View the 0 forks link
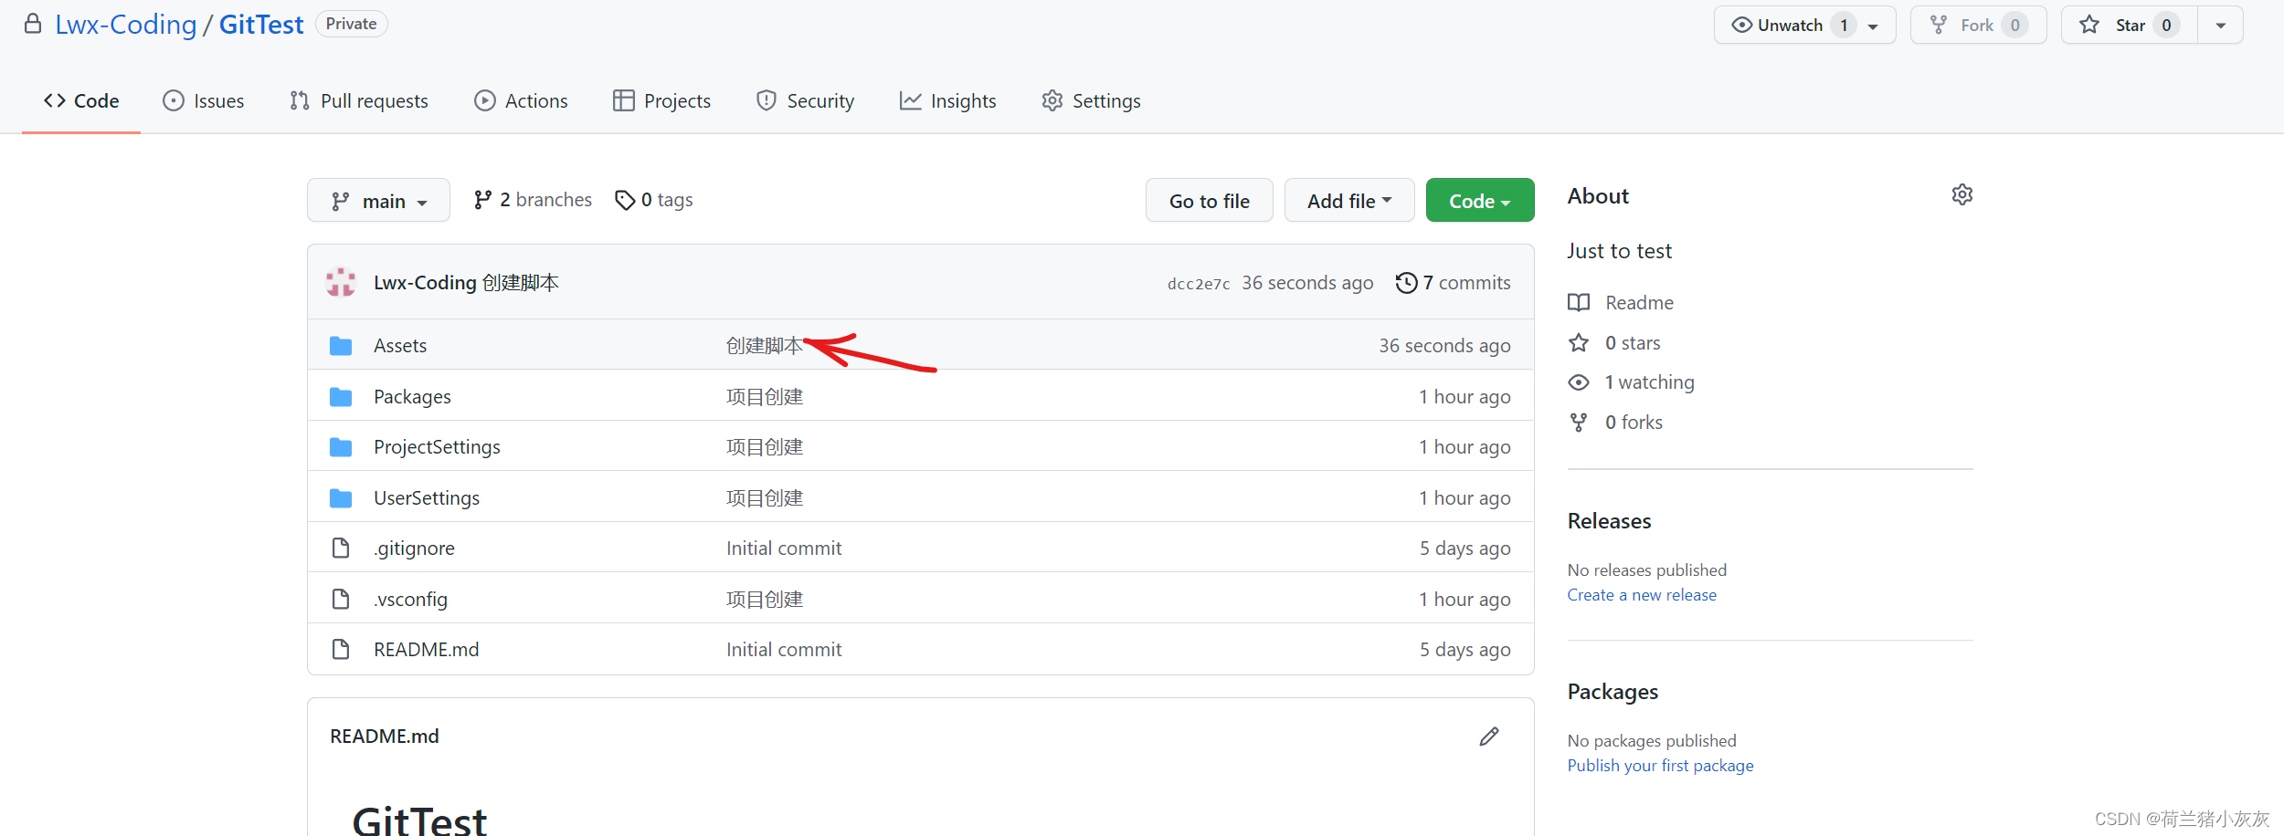This screenshot has width=2284, height=836. click(1634, 422)
